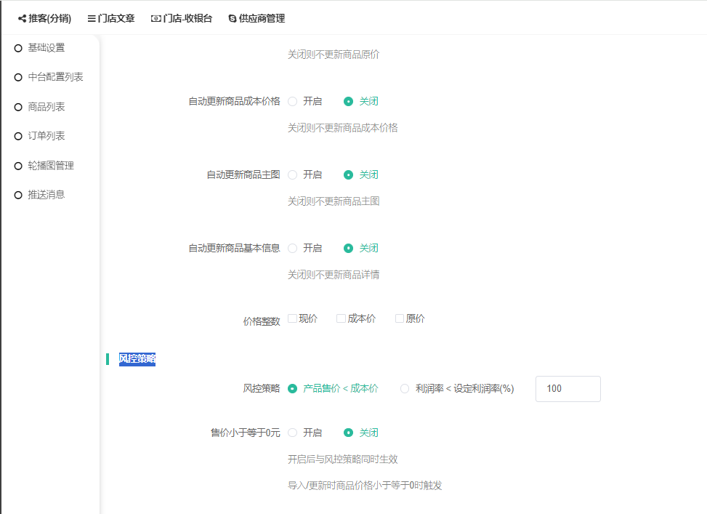This screenshot has height=514, width=707.
Task: Click the share icon beside 推客(分销)
Action: [x=22, y=19]
